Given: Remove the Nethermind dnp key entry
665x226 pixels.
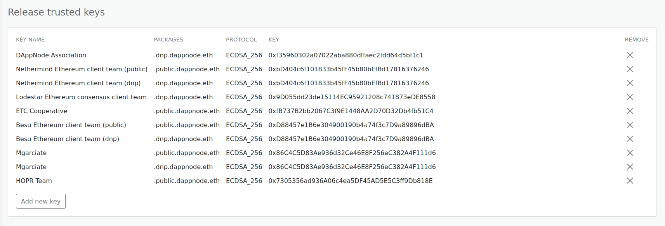Looking at the screenshot, I should (630, 83).
